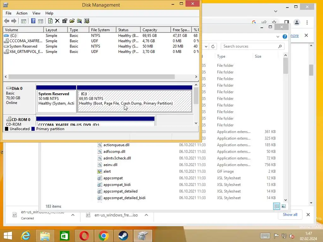Image resolution: width=323 pixels, height=242 pixels.
Task: Open the Explorer address history dropdown arrow
Action: (206, 47)
